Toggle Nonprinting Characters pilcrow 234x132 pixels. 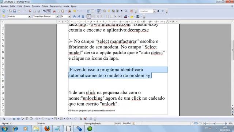click(x=122, y=11)
